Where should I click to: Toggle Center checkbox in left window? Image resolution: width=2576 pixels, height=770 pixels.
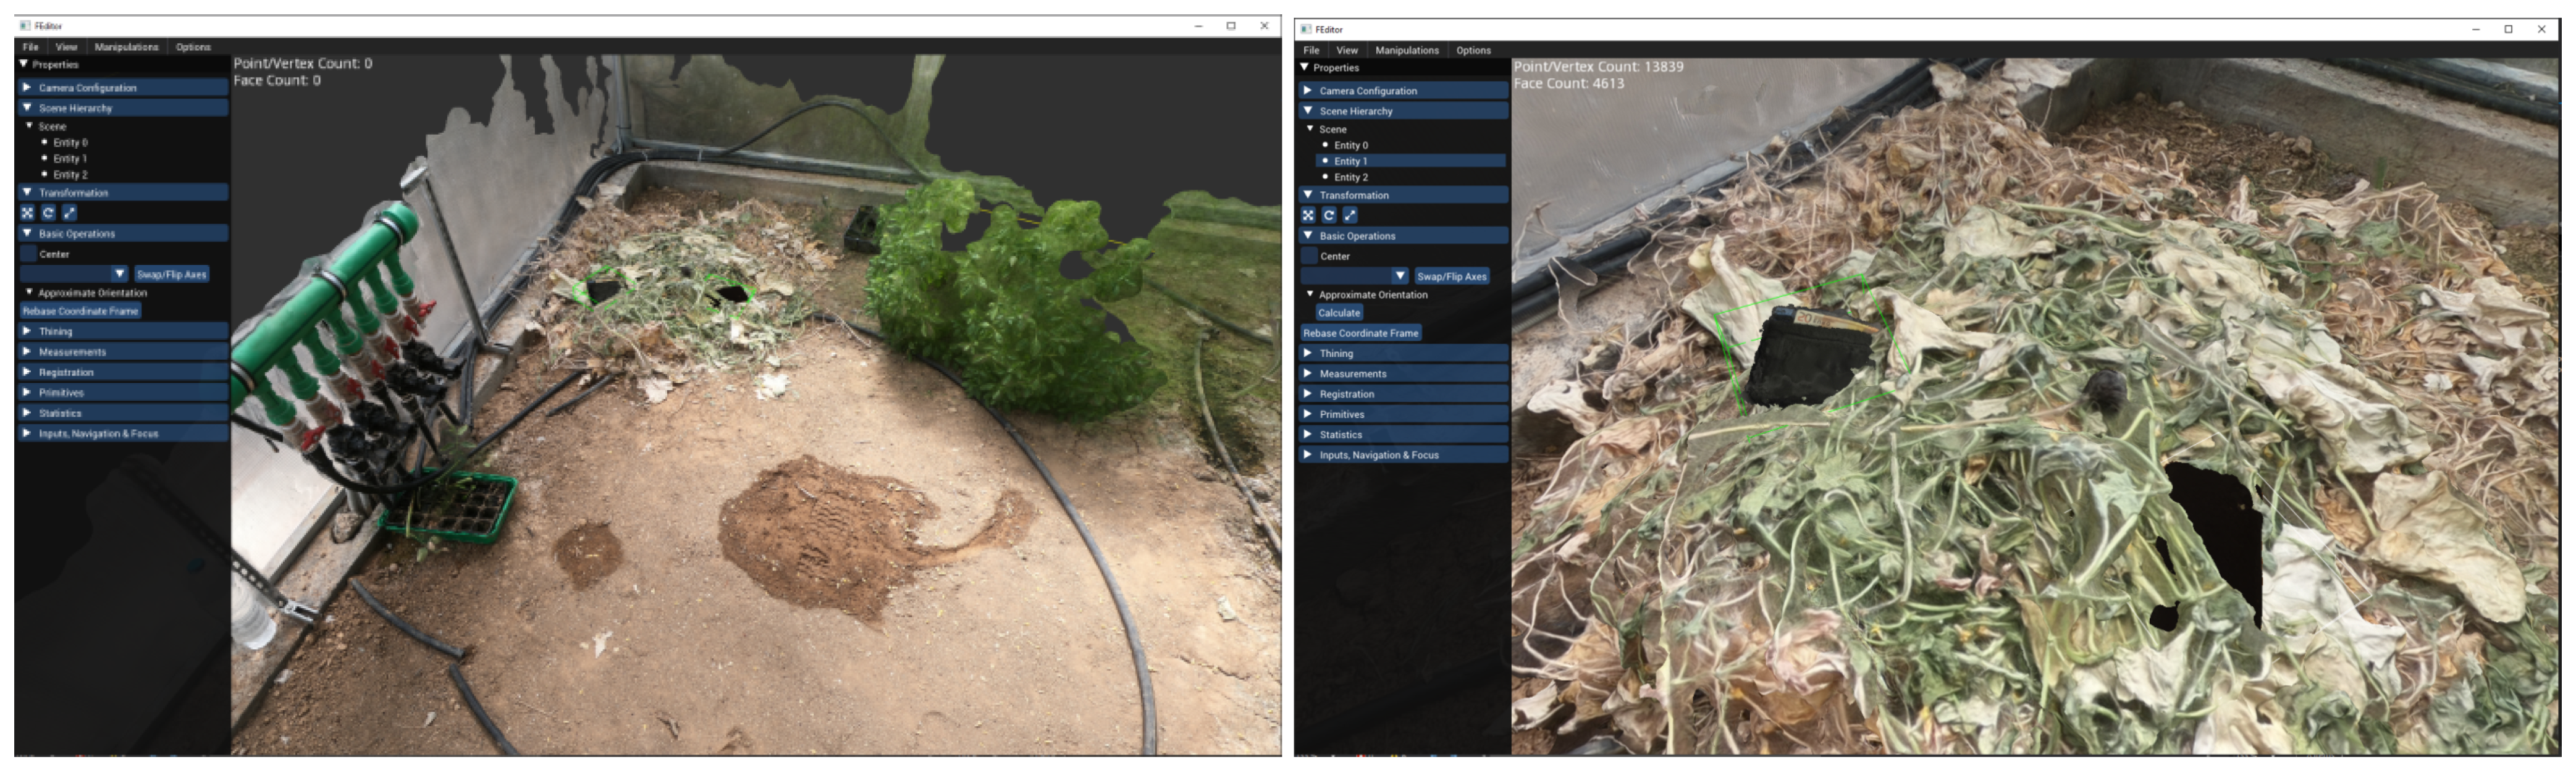[28, 254]
